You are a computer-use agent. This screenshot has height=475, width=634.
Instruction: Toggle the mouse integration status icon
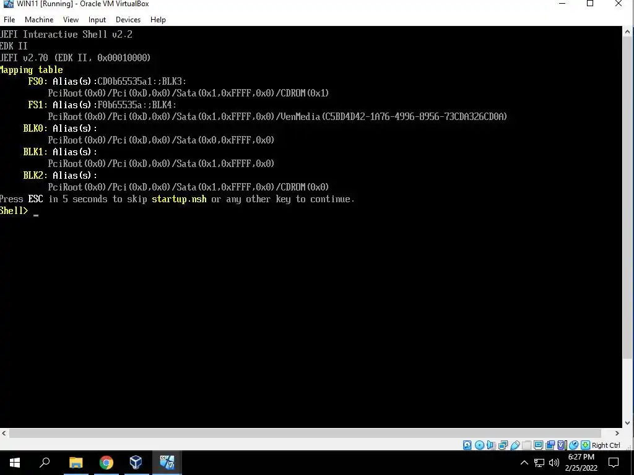pyautogui.click(x=573, y=445)
